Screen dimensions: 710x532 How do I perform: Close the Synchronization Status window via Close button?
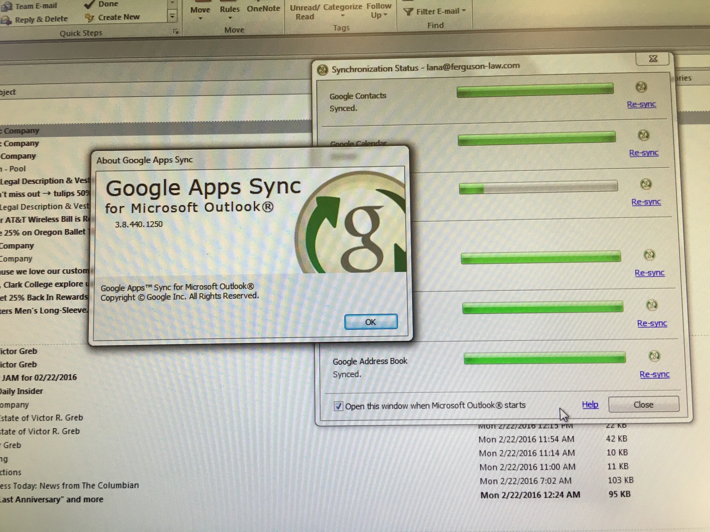[x=644, y=404]
